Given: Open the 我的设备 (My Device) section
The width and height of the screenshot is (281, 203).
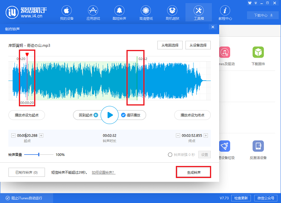Looking at the screenshot, I should [x=67, y=13].
